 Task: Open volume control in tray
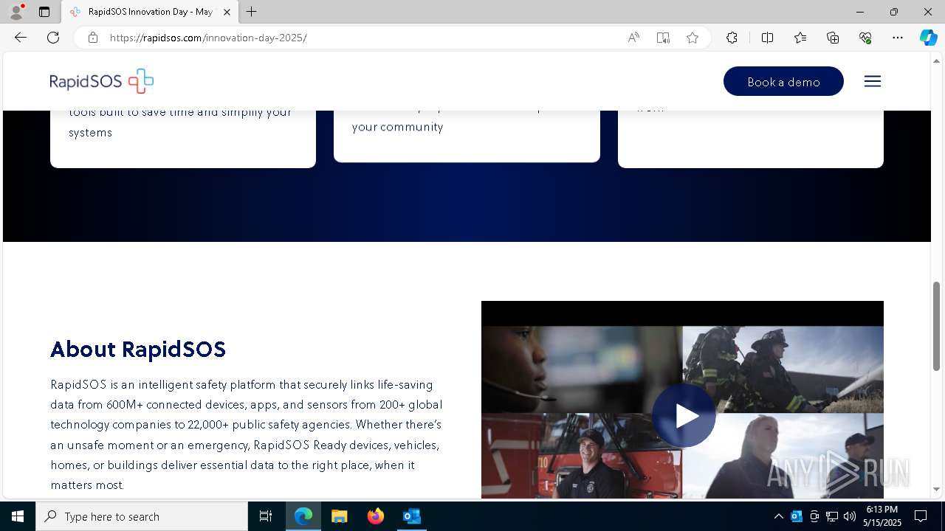849,516
